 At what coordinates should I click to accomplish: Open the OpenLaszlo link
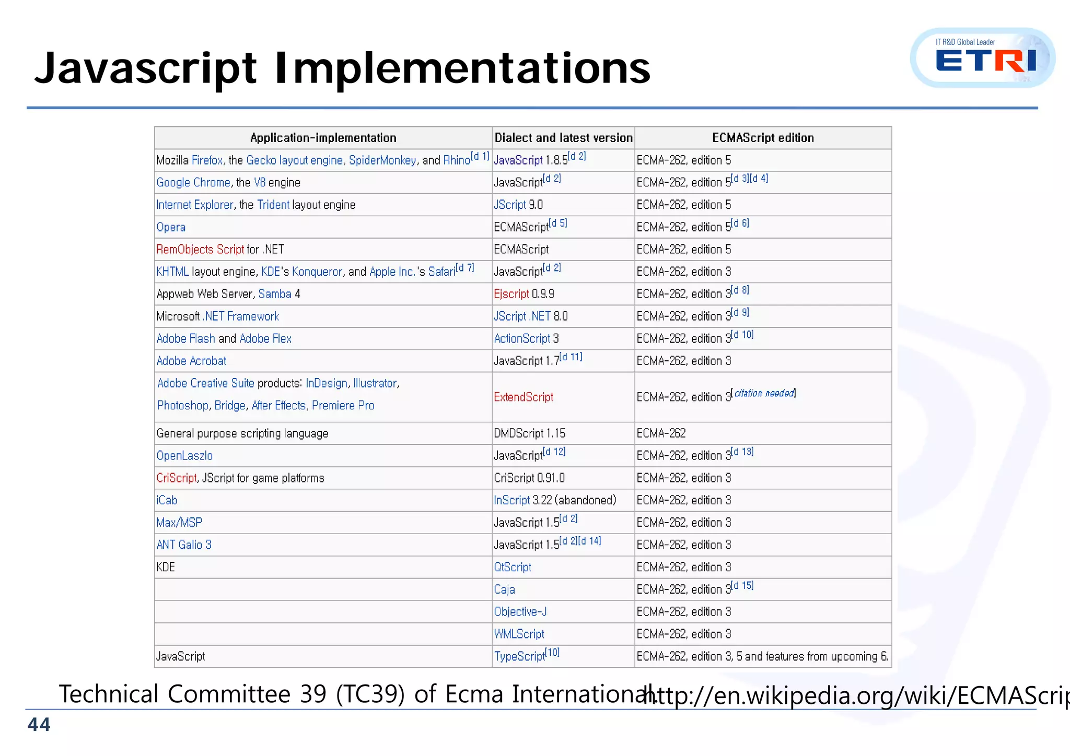pyautogui.click(x=184, y=456)
